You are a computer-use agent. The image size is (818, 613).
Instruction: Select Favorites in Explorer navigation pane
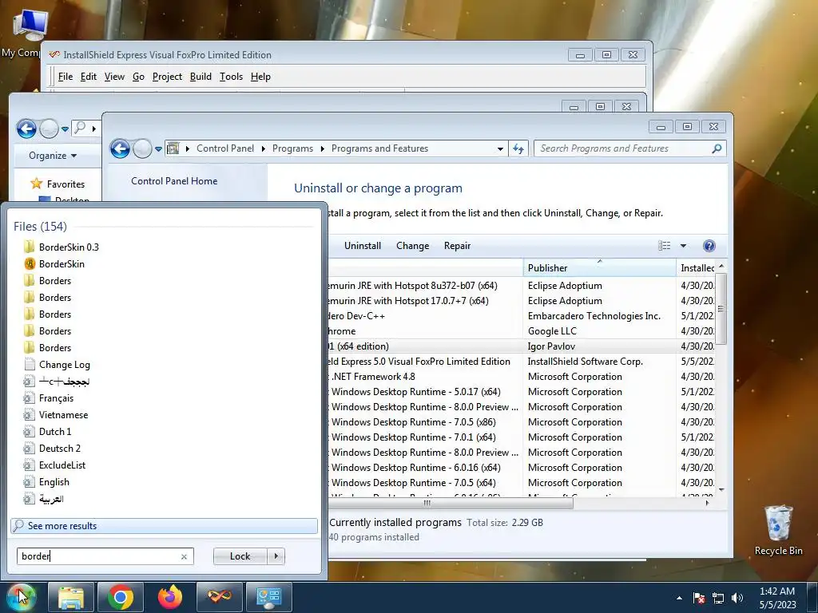pyautogui.click(x=58, y=184)
